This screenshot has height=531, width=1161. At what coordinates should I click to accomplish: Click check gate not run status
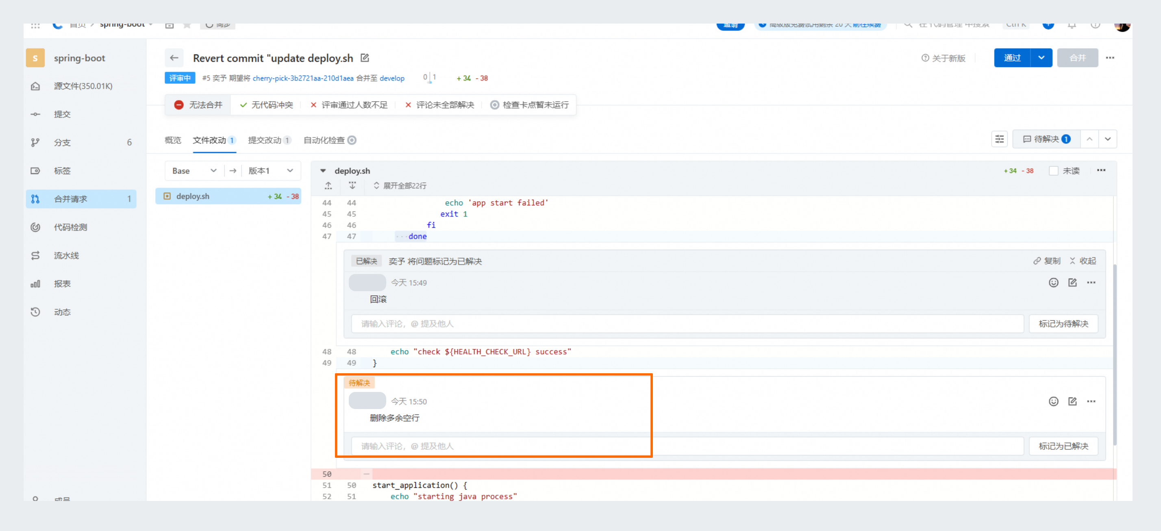pyautogui.click(x=530, y=105)
